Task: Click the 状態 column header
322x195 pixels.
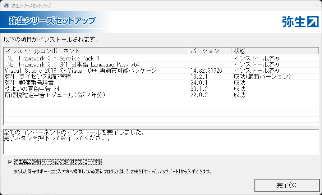Action: (275, 51)
